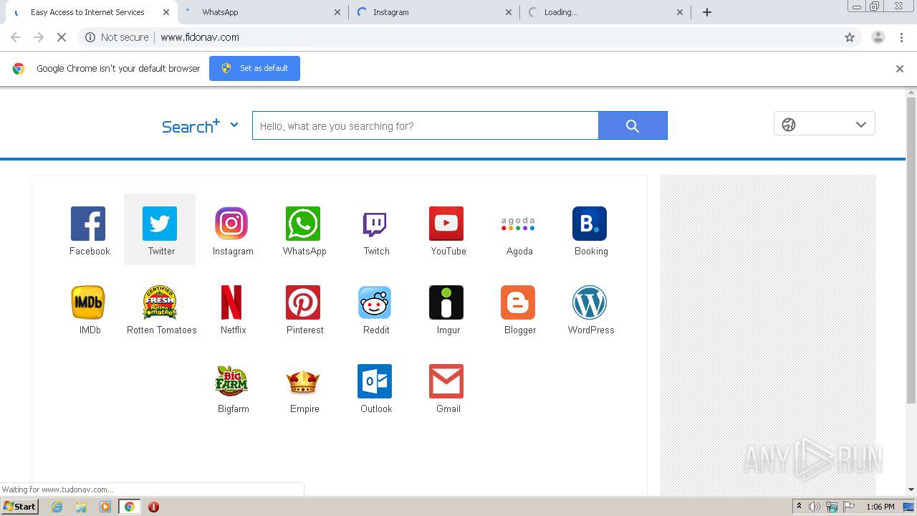Click the Set as default button

[254, 68]
